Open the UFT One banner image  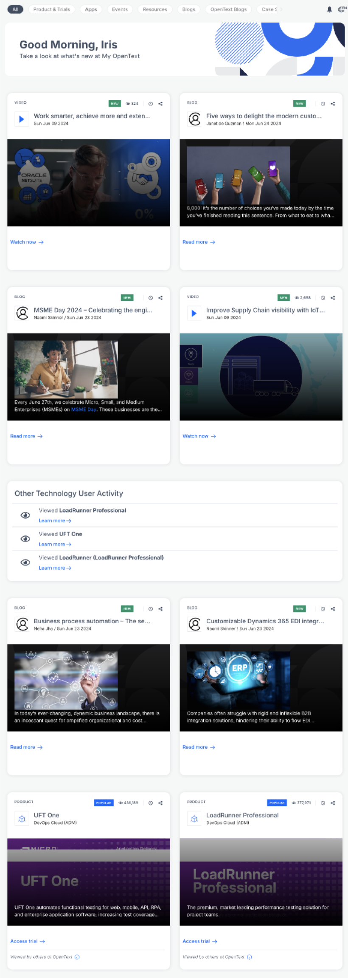(89, 882)
